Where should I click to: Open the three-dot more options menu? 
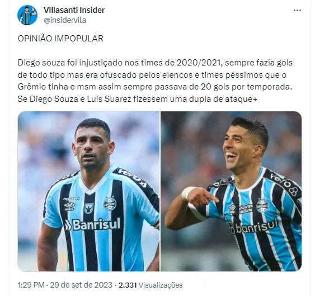[297, 10]
